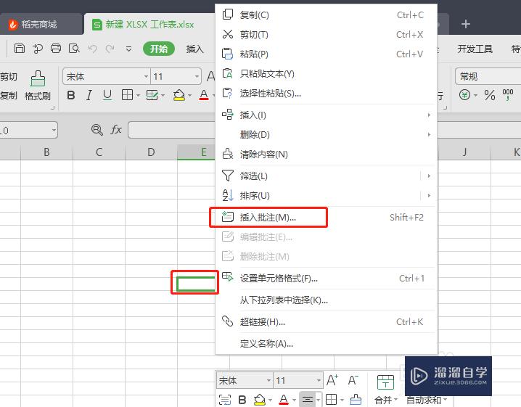This screenshot has width=521, height=407.
Task: Toggle Underline in ribbon
Action: tap(107, 95)
